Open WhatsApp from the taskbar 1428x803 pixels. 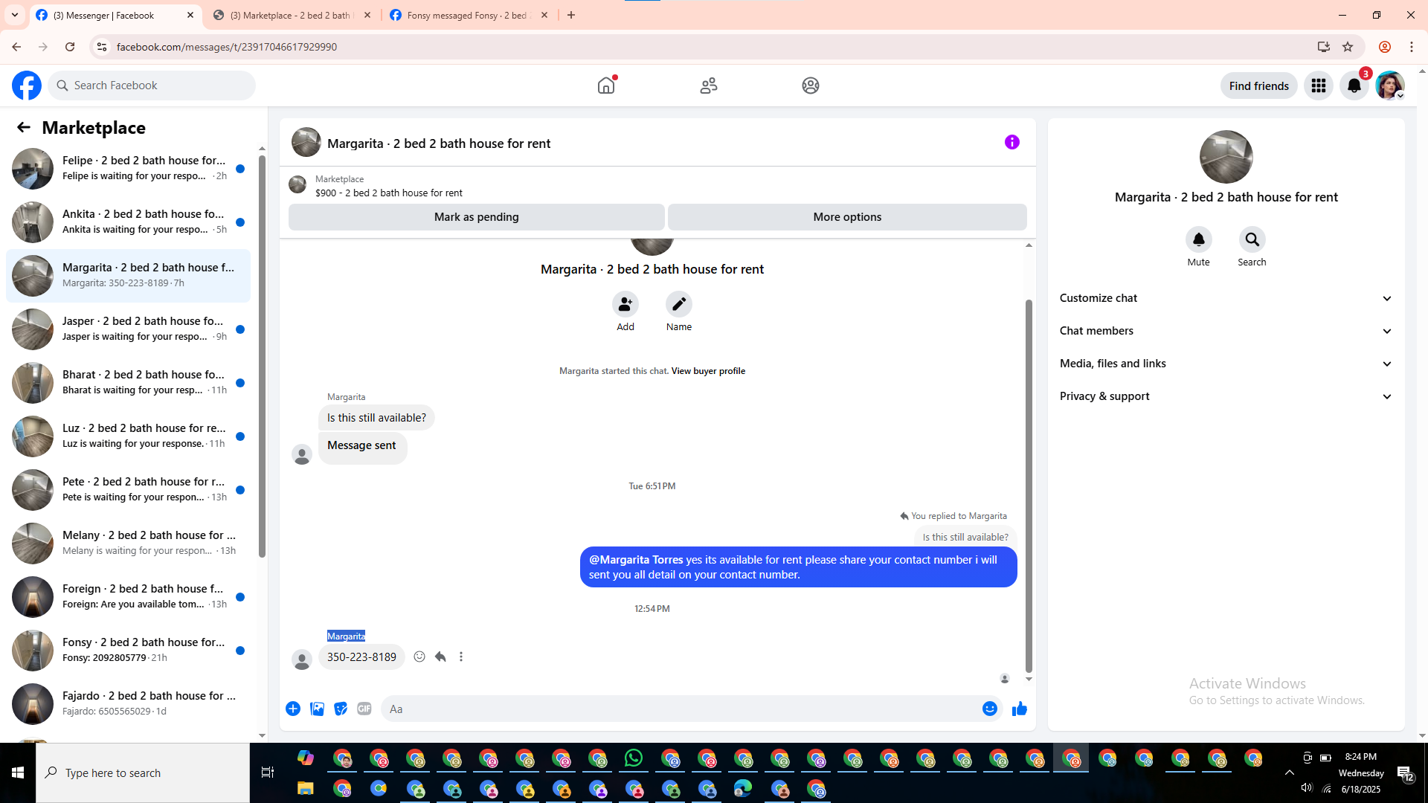[x=634, y=758]
